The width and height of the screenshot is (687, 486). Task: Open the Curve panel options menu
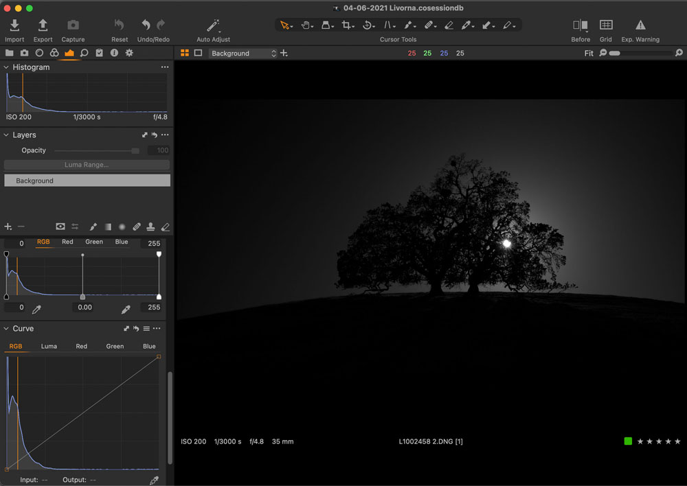pos(157,328)
